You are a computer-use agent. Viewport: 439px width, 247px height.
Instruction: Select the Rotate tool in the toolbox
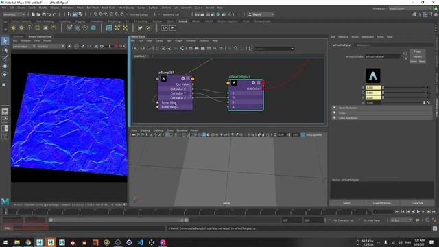tap(5, 75)
